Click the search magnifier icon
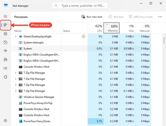The image size is (166, 126). coord(56,6)
